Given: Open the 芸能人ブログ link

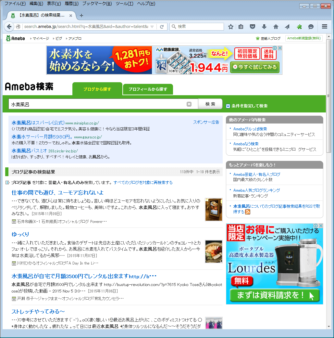Looking at the screenshot, I should pos(271,38).
